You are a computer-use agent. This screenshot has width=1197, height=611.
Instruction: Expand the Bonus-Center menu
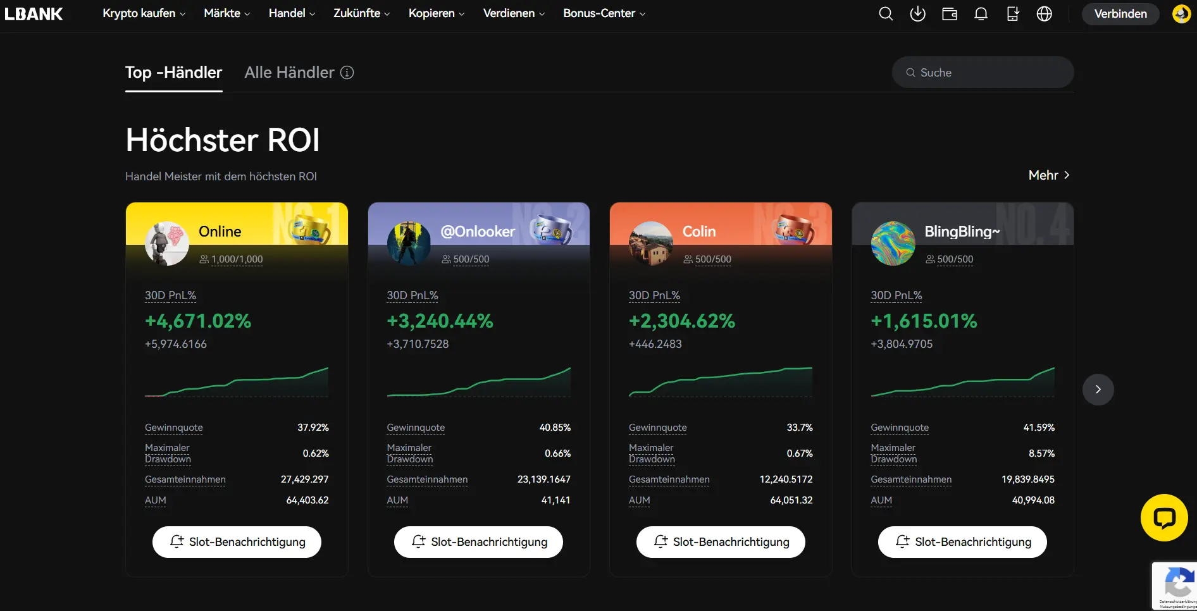tap(604, 13)
